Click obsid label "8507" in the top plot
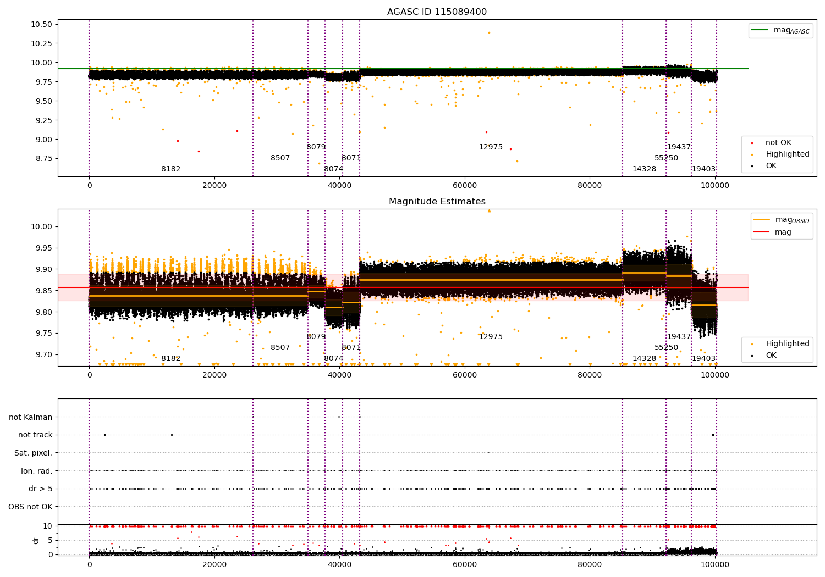825x577 pixels. pyautogui.click(x=280, y=158)
